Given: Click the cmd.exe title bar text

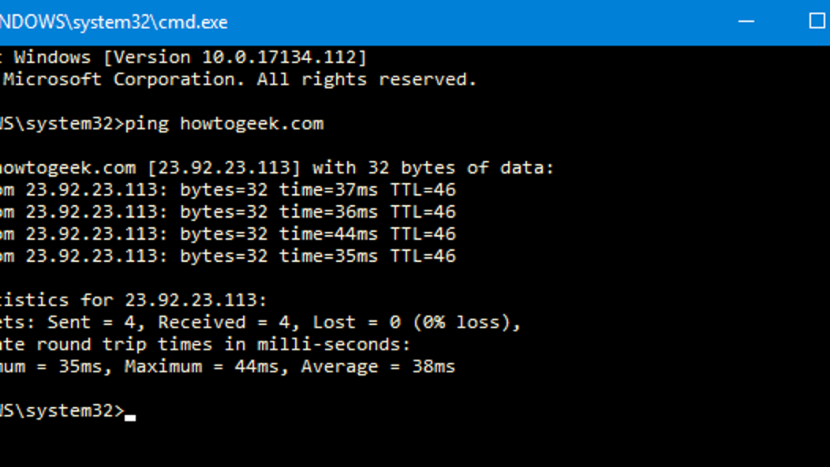Looking at the screenshot, I should (114, 22).
